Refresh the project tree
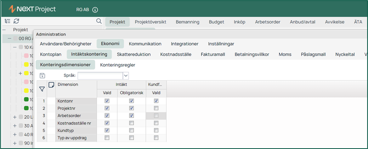The width and height of the screenshot is (368, 149). point(16,21)
